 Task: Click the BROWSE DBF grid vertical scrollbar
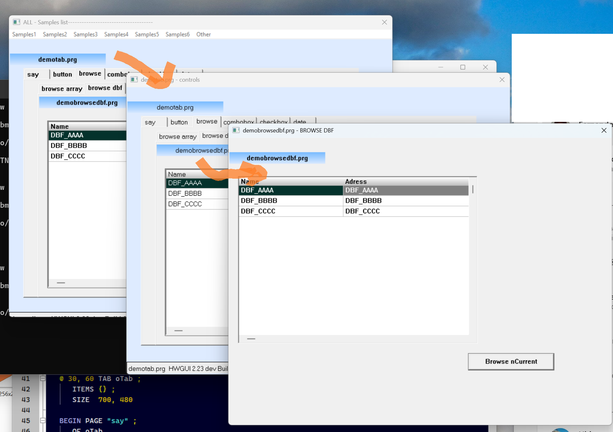[472, 190]
